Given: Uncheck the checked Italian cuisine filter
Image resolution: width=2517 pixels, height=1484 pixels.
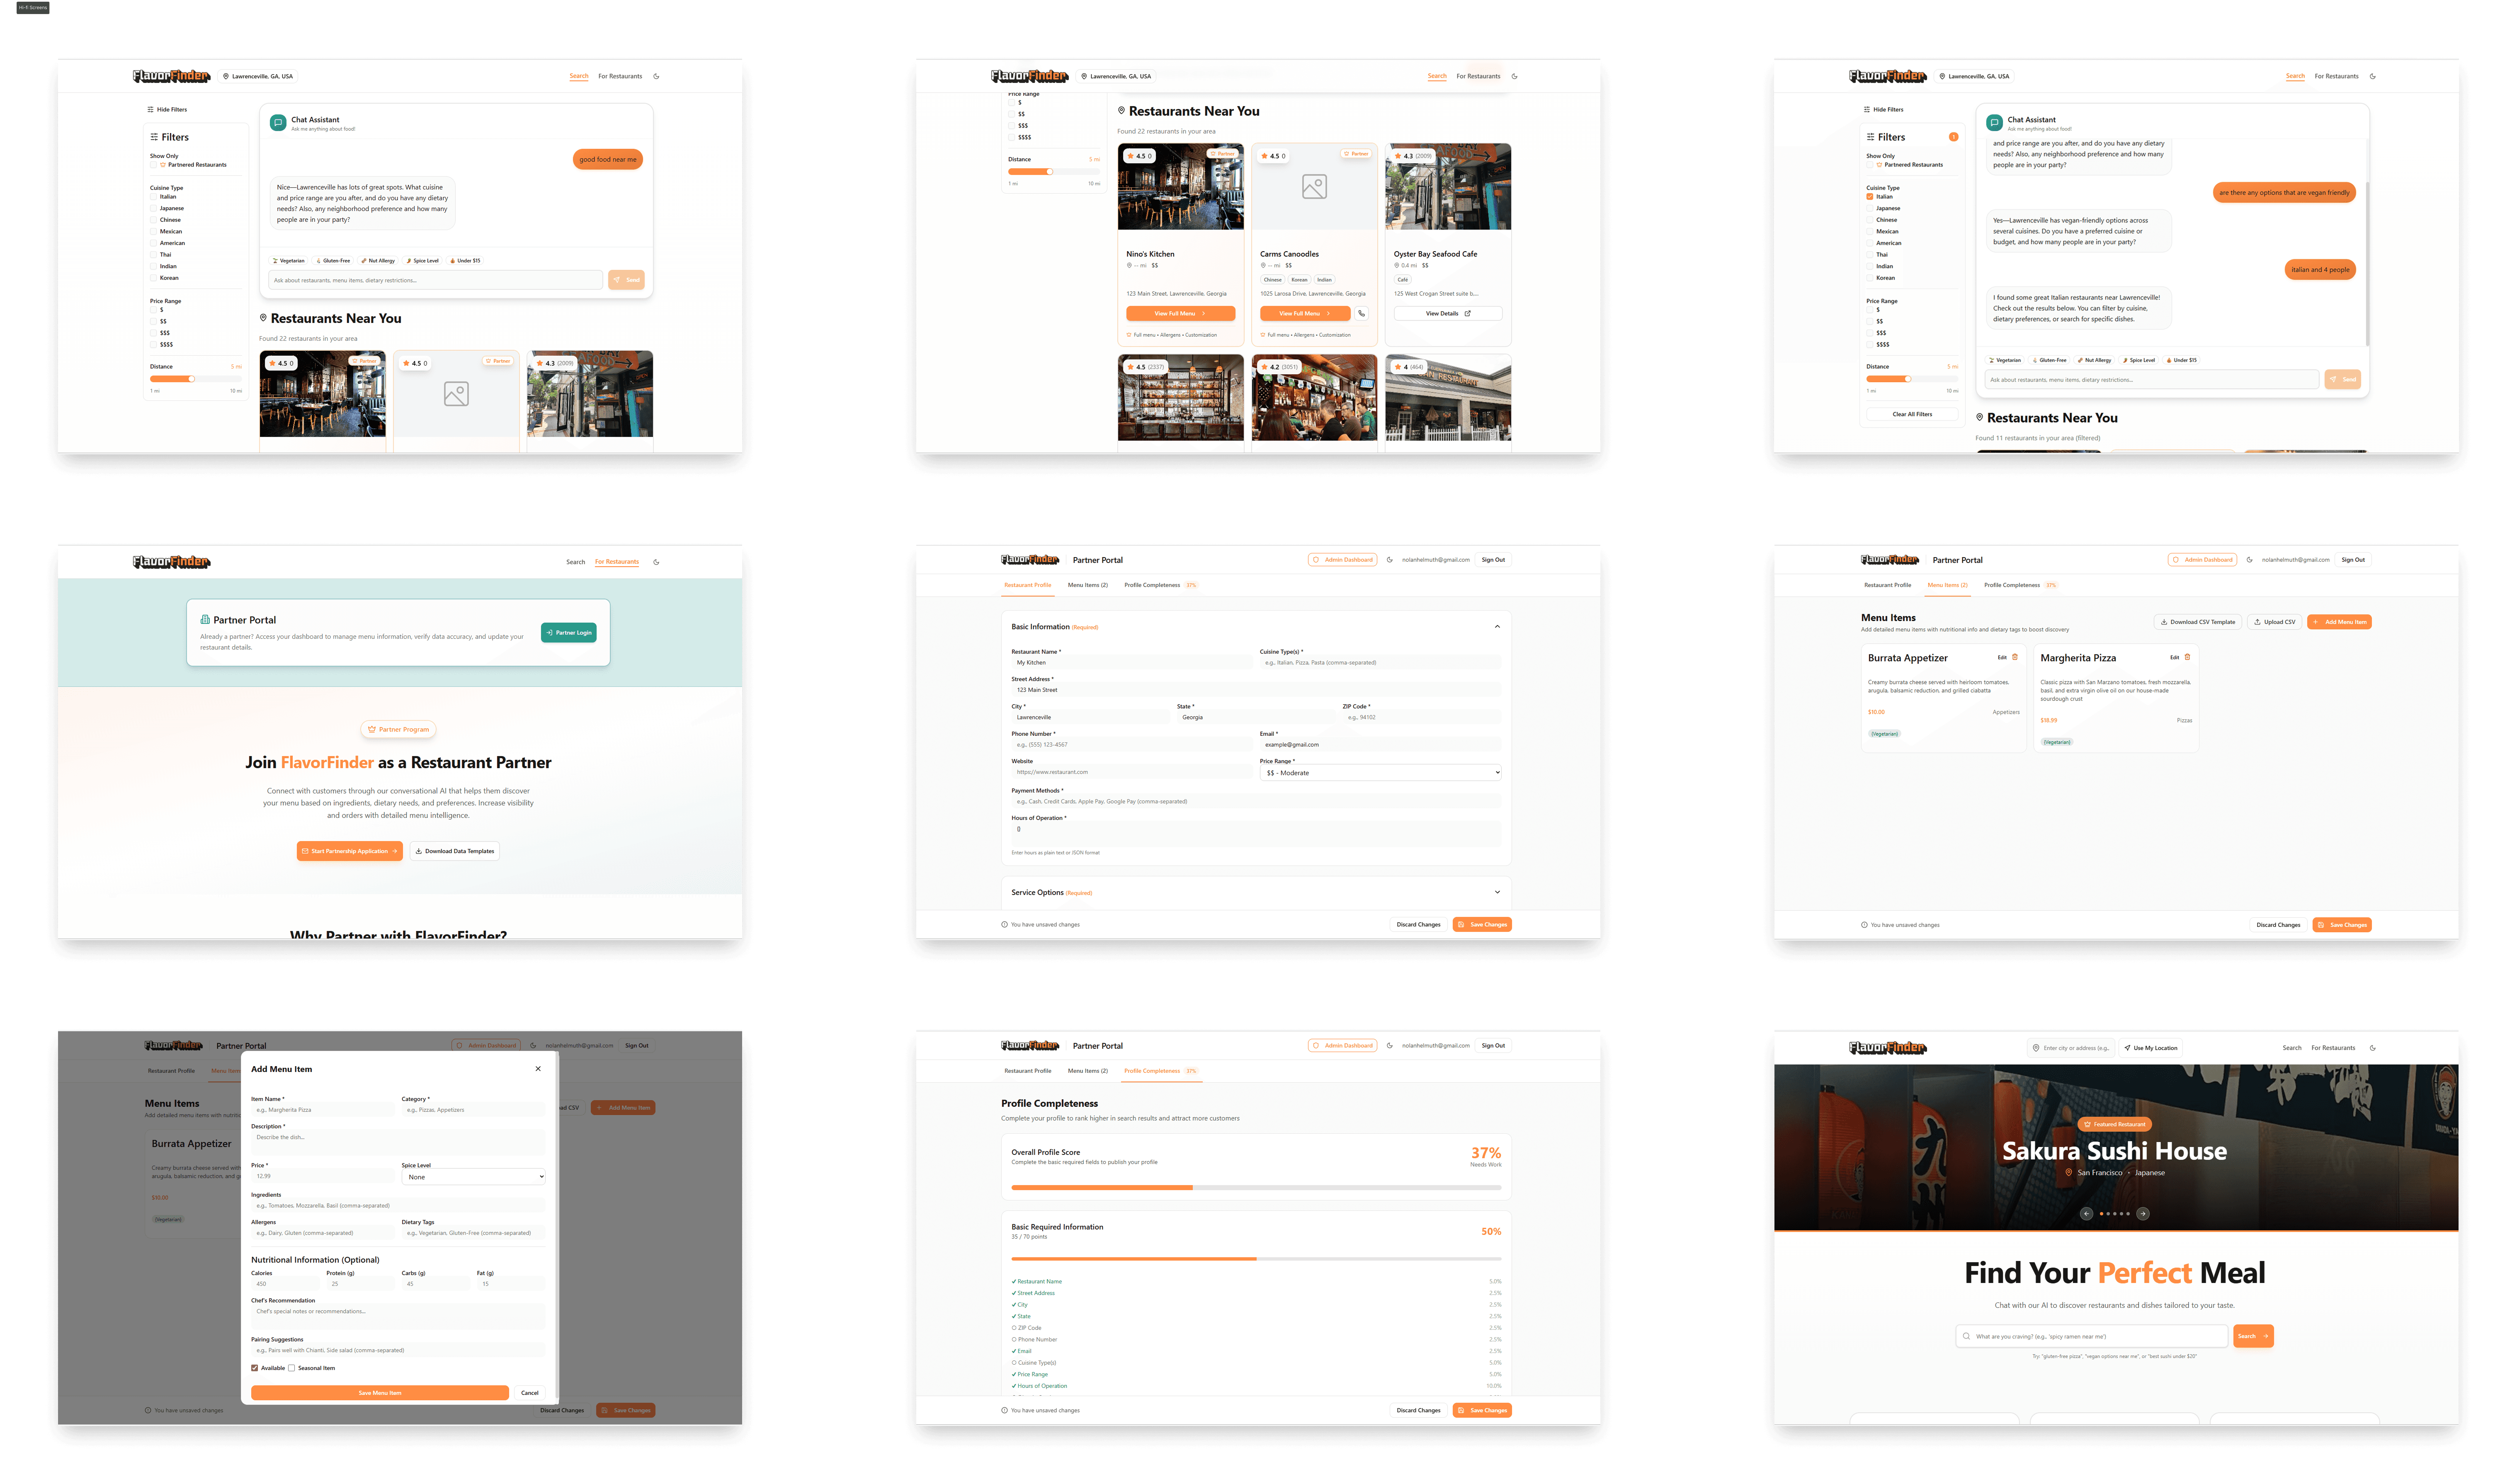Looking at the screenshot, I should (x=1870, y=197).
